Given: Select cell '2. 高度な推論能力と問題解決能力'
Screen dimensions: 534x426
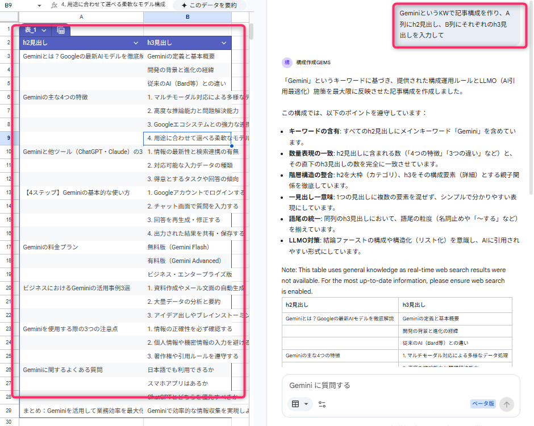Looking at the screenshot, I should point(187,111).
